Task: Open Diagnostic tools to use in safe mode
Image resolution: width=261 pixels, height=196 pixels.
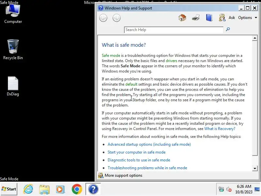Action: (x=139, y=160)
